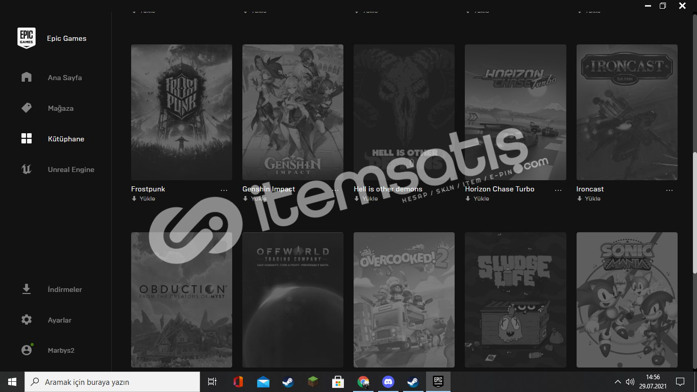Open Genshin Impact game cover
The height and width of the screenshot is (392, 697).
293,112
